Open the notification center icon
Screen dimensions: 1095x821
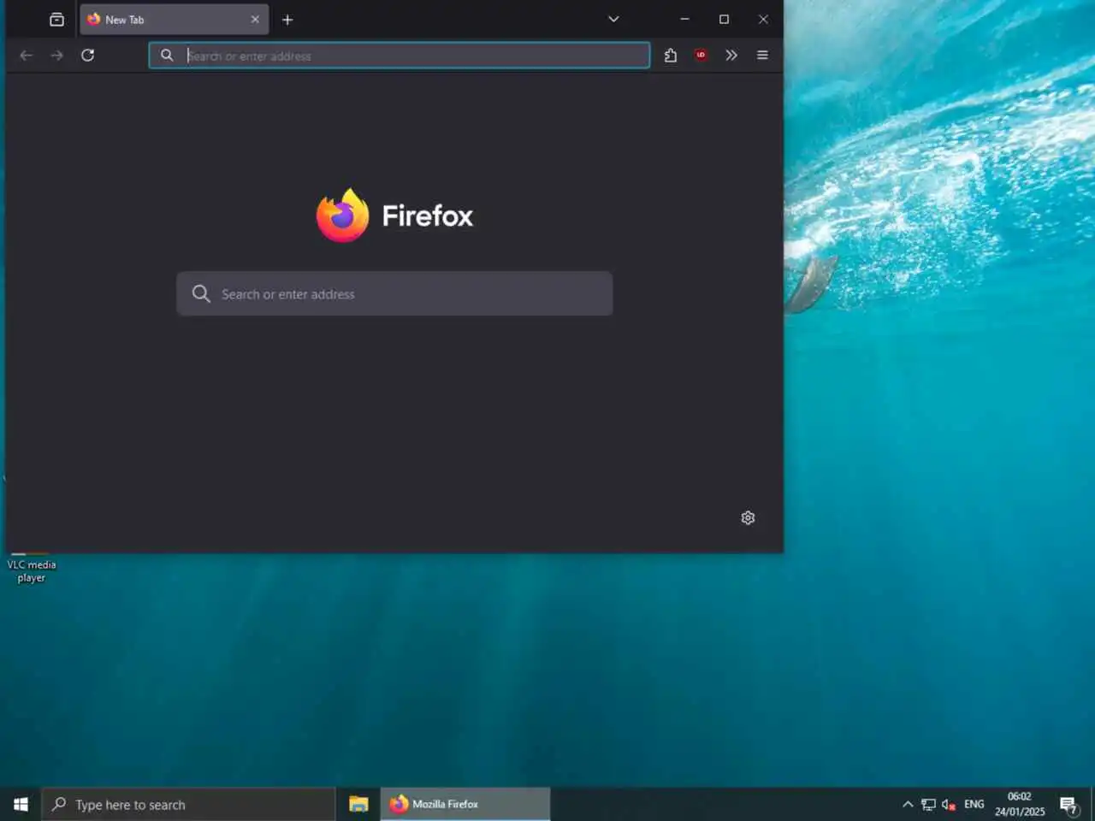(x=1068, y=805)
